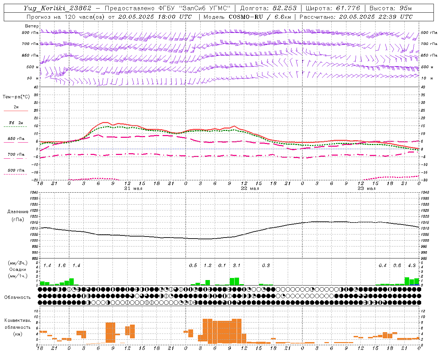This screenshot has width=439, height=351.
Task: Click the 0.5 precipitation total
Action: 193,266
